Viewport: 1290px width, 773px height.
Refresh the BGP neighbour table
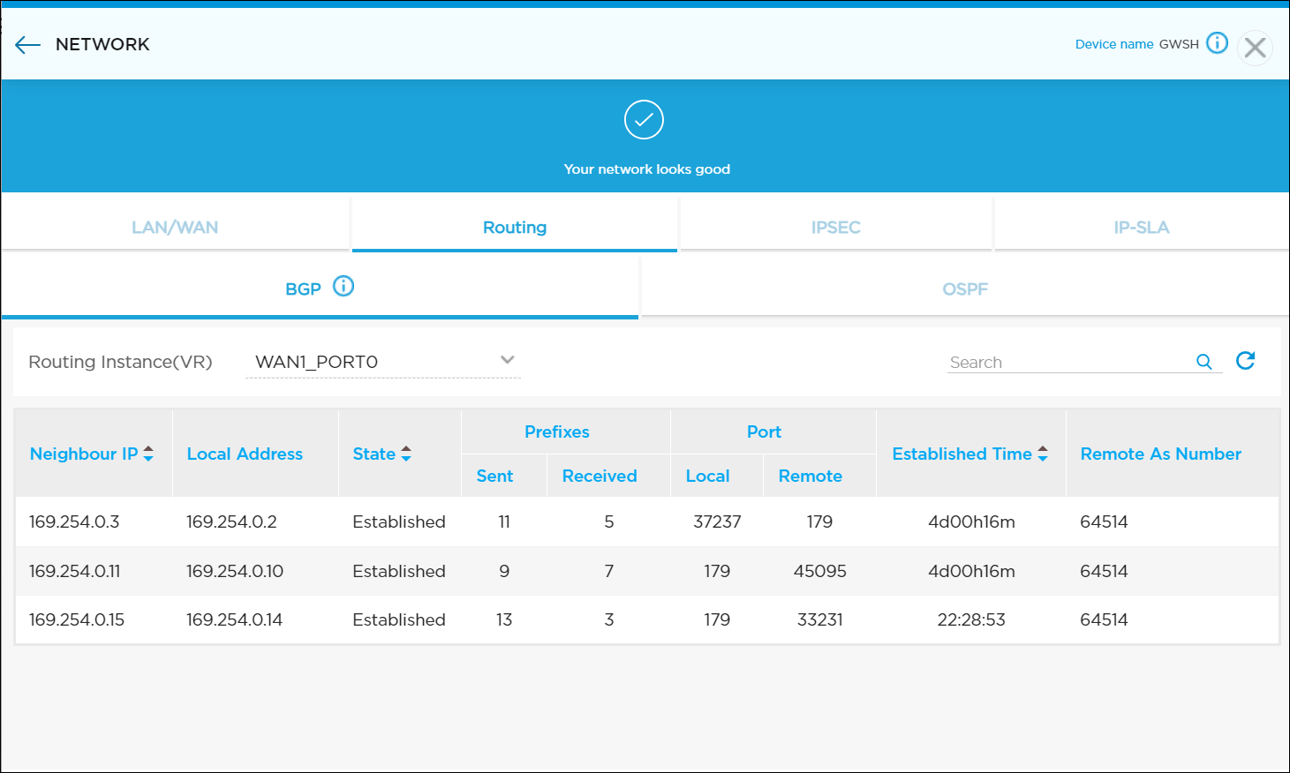pos(1245,360)
